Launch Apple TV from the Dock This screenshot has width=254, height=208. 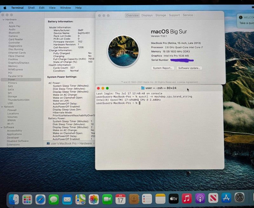(x=173, y=199)
